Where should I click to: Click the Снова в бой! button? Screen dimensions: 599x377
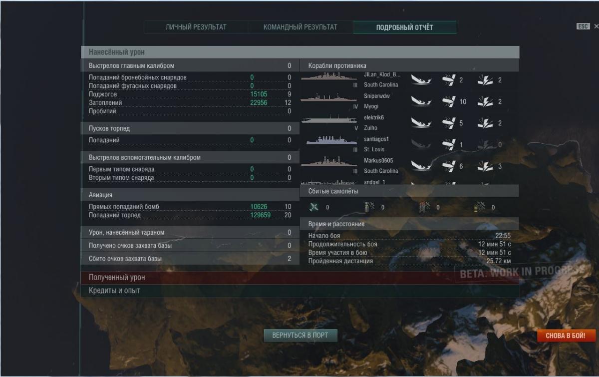(565, 336)
